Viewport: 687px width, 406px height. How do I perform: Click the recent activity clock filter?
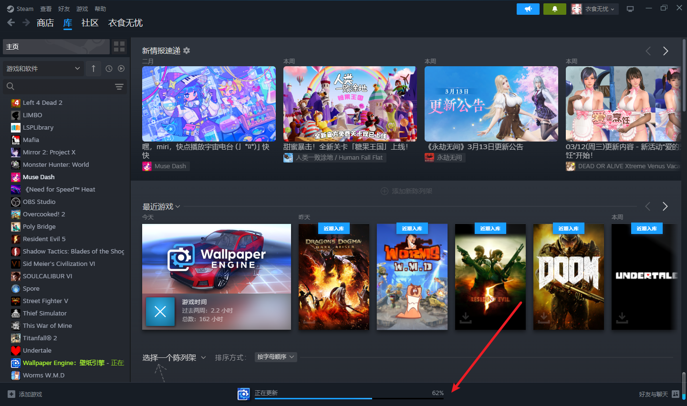pyautogui.click(x=109, y=69)
